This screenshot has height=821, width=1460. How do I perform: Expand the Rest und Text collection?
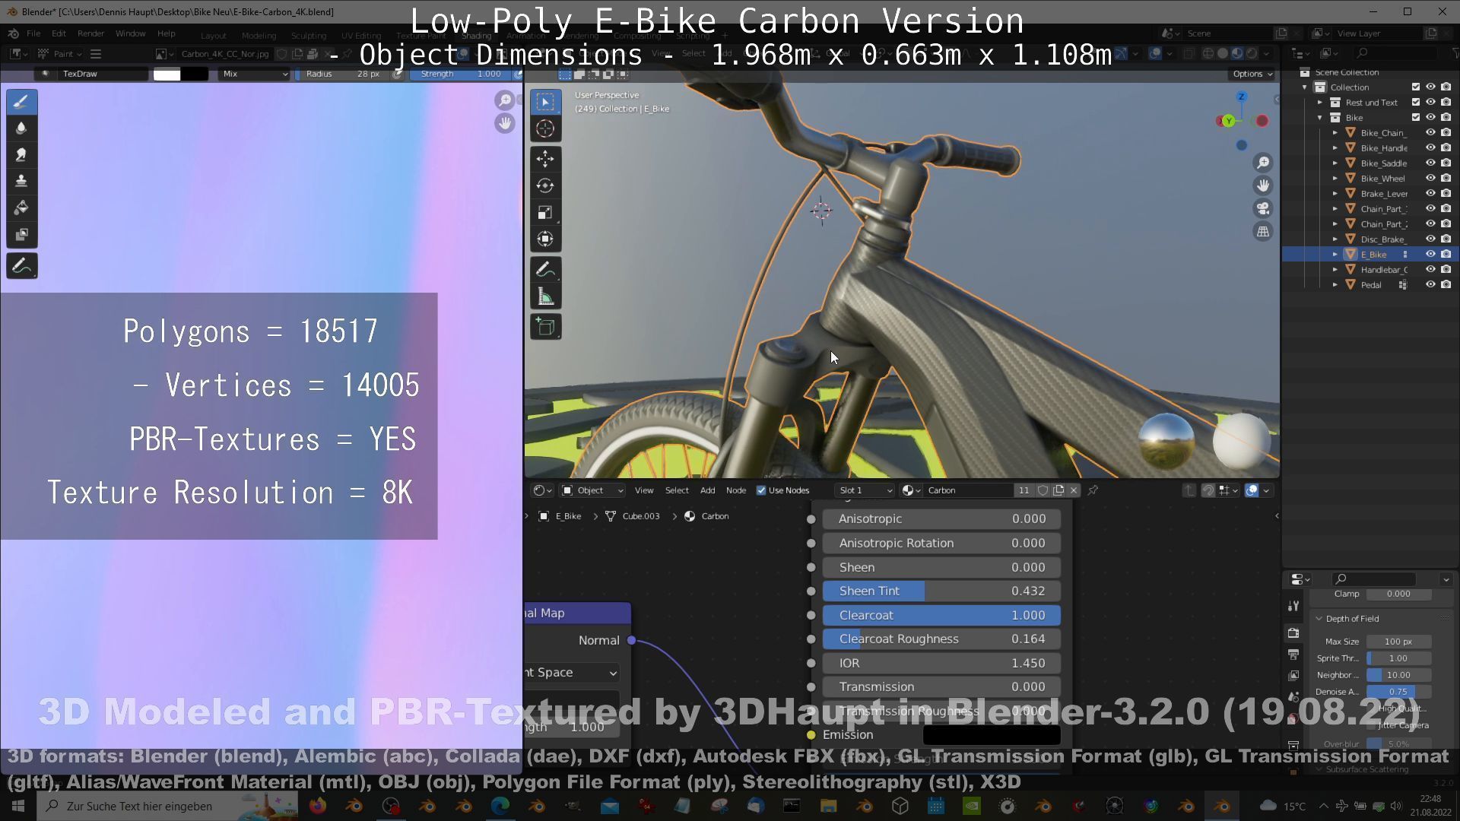tap(1320, 103)
